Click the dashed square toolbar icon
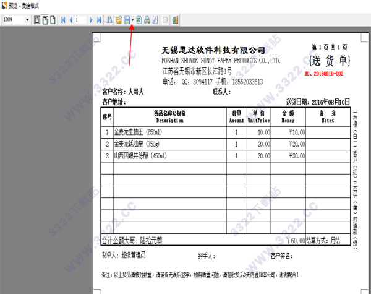 pos(165,19)
